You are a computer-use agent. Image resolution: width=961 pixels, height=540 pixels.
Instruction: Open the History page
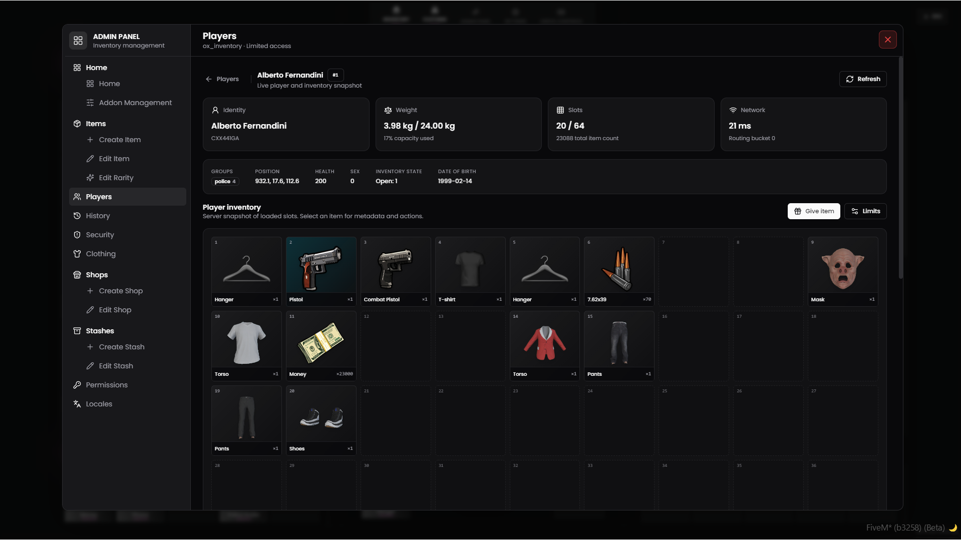coord(128,216)
